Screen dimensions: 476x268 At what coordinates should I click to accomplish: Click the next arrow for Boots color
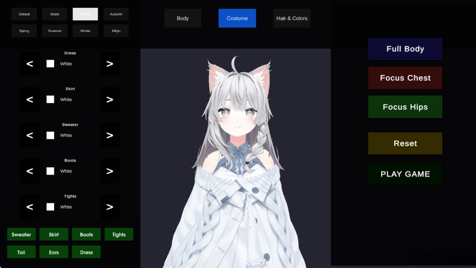coord(110,171)
